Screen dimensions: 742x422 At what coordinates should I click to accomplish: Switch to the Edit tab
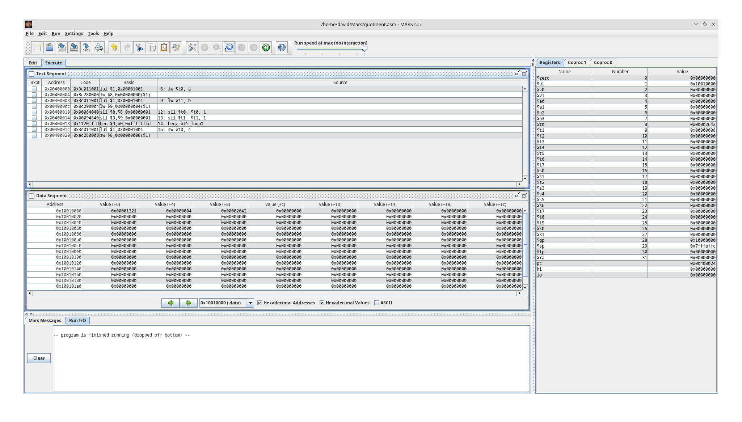click(33, 63)
